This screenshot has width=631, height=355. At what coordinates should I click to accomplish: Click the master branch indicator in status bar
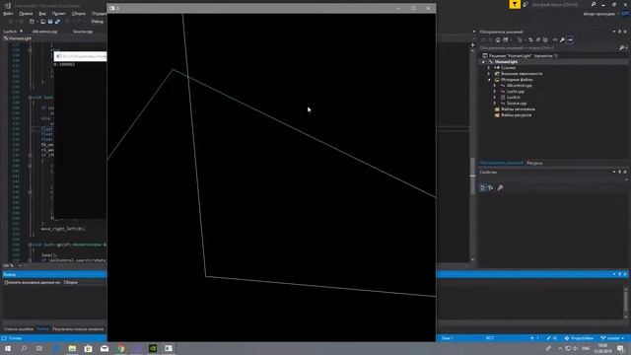[x=613, y=338]
